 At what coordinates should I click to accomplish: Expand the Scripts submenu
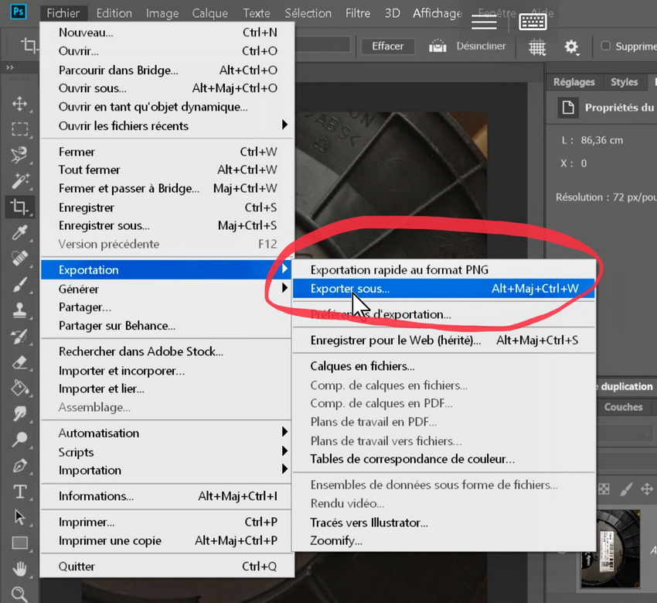point(167,452)
